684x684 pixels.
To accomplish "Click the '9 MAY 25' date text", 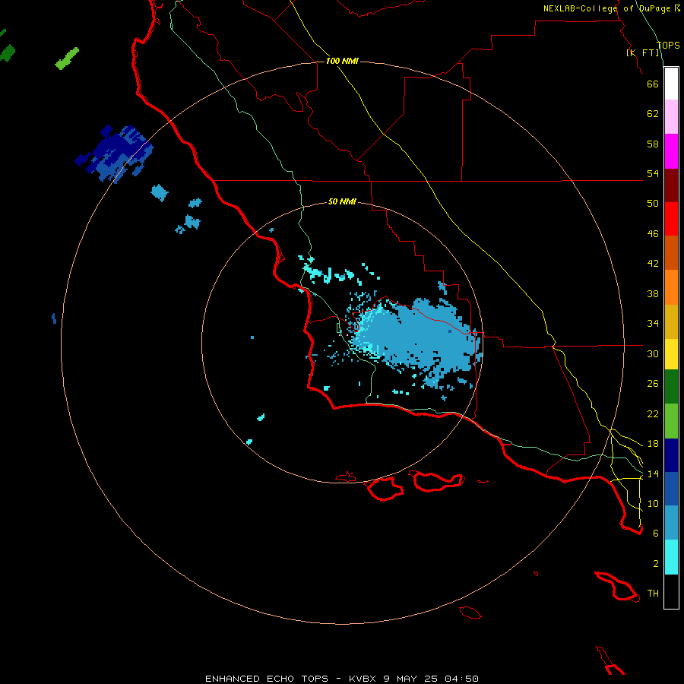I will pos(412,679).
